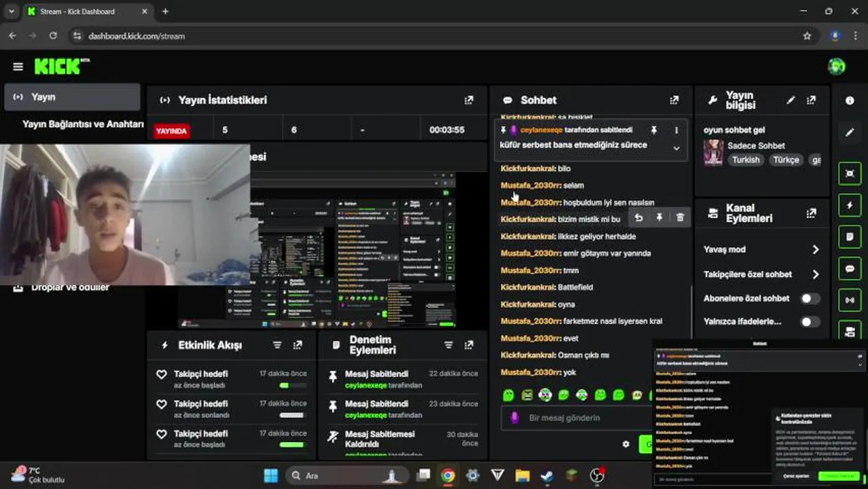Pin the hovered message 'bizim mistik mi bu'
The height and width of the screenshot is (489, 868).
tap(659, 217)
